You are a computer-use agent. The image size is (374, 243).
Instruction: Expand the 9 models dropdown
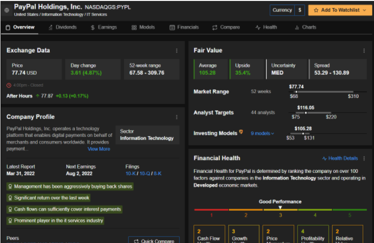(x=262, y=134)
